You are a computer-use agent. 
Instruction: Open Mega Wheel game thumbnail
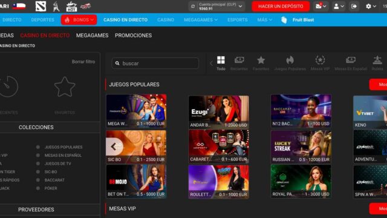coord(136,111)
